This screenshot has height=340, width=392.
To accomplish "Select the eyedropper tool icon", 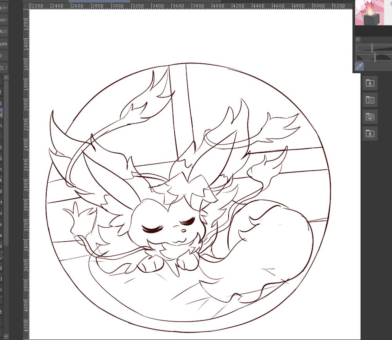I will 359,67.
